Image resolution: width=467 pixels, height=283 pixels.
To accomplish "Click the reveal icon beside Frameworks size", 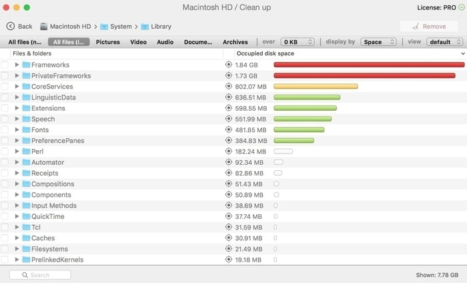I will click(229, 65).
